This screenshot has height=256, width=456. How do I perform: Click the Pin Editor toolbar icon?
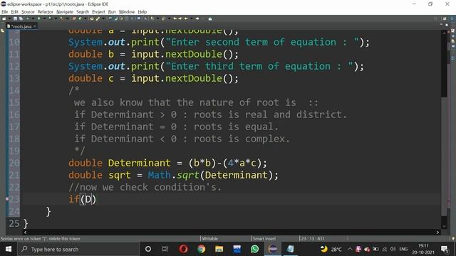(210, 18)
